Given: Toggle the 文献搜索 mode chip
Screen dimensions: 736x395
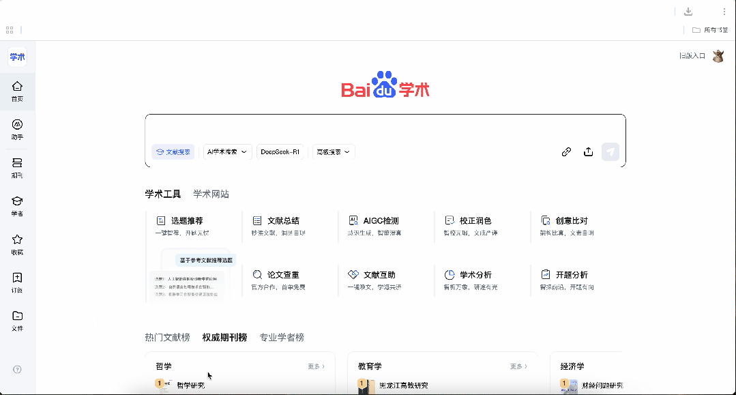Looking at the screenshot, I should (173, 151).
